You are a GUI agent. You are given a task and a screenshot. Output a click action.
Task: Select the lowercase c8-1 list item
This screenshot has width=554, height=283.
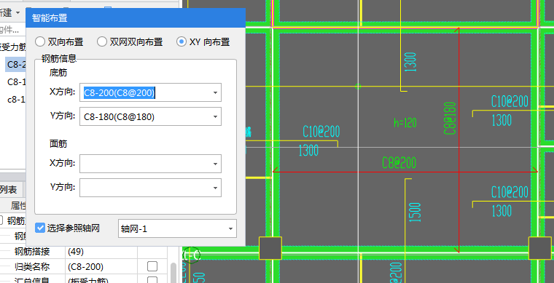[x=16, y=100]
